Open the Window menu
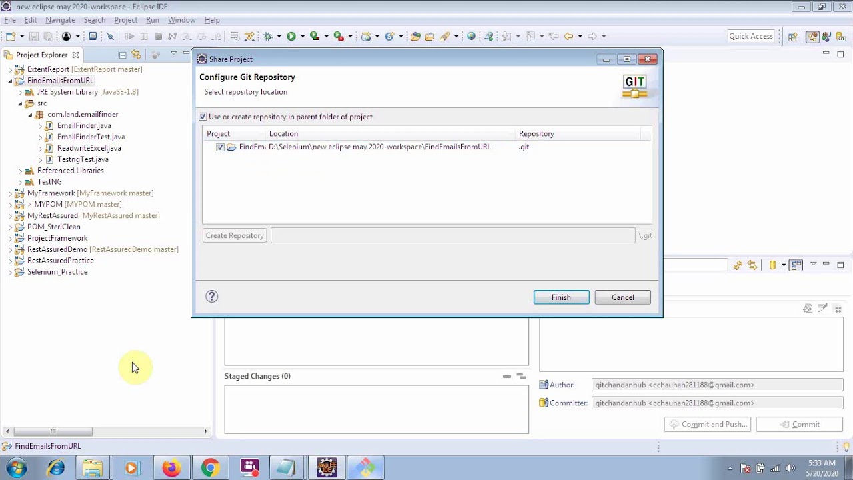 (181, 20)
